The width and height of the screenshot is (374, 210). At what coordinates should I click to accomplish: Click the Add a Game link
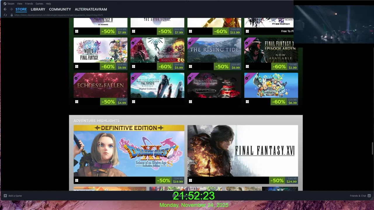click(15, 196)
